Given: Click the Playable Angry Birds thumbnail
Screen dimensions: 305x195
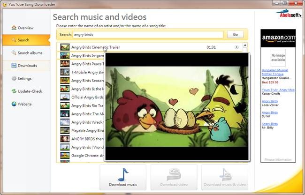Looking at the screenshot, I should (65, 131).
